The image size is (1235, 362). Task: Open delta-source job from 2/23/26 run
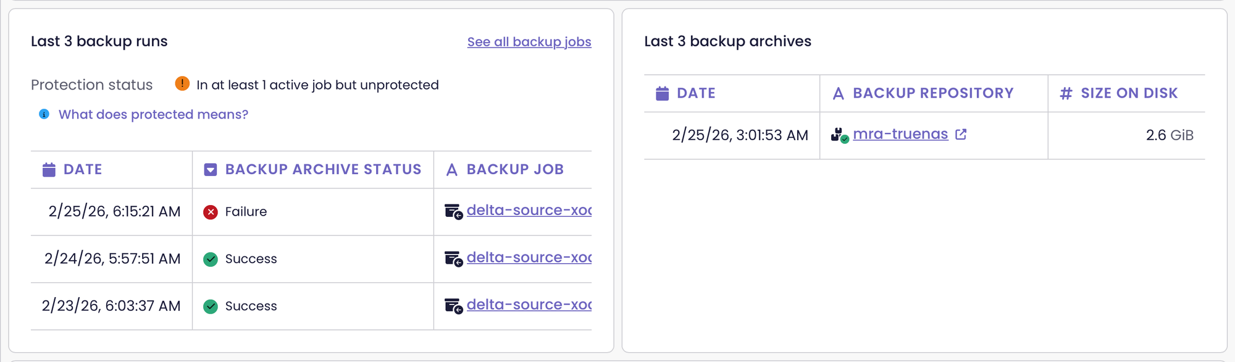[529, 305]
